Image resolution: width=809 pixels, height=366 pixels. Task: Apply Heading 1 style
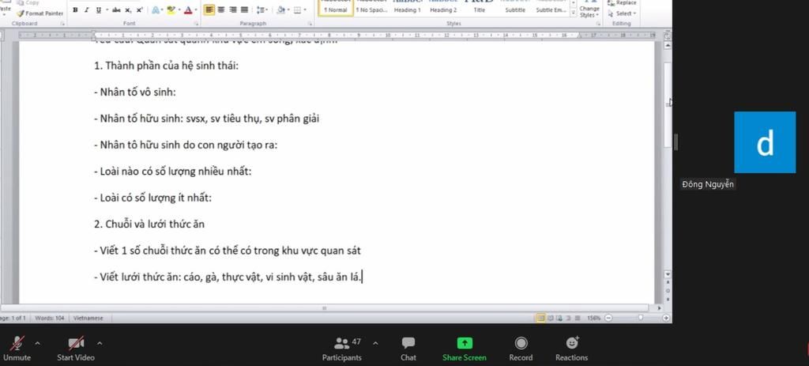[x=408, y=7]
